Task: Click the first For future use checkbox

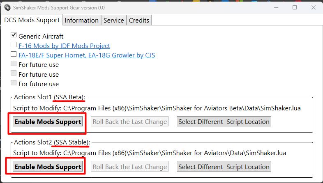Action: (14, 63)
